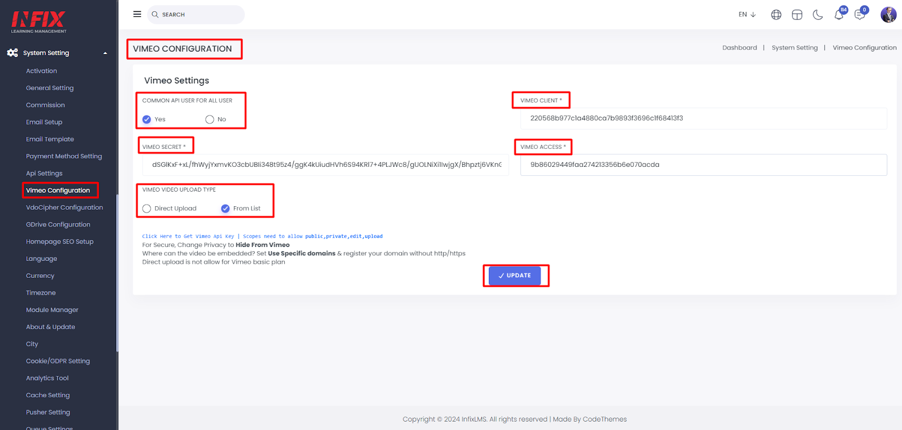Focus the Vimeo Client input field
Image resolution: width=902 pixels, height=430 pixels.
pyautogui.click(x=704, y=118)
